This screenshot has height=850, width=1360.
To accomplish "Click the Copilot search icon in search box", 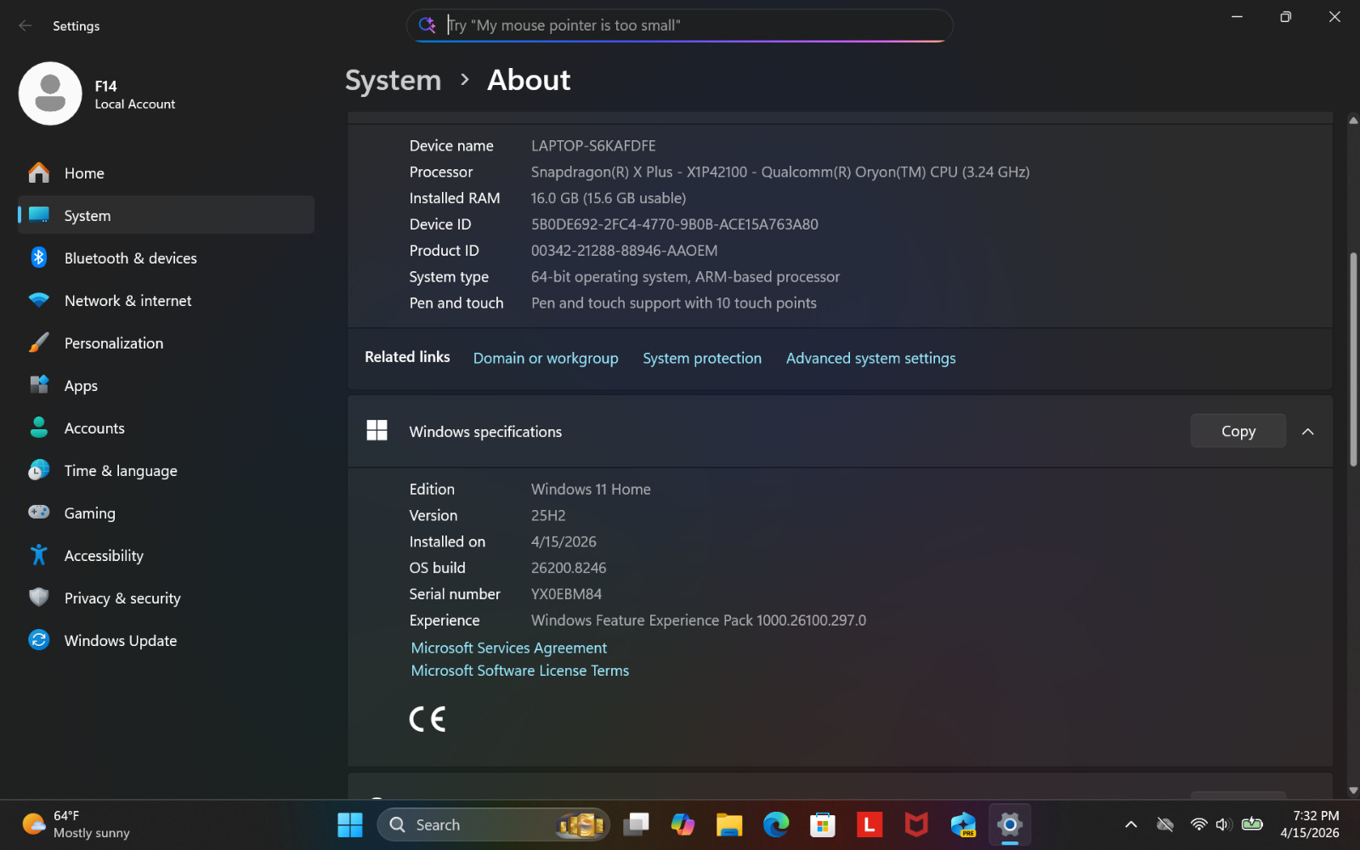I will point(428,25).
